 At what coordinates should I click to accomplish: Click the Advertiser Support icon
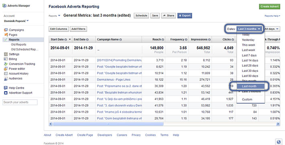pos(6,93)
